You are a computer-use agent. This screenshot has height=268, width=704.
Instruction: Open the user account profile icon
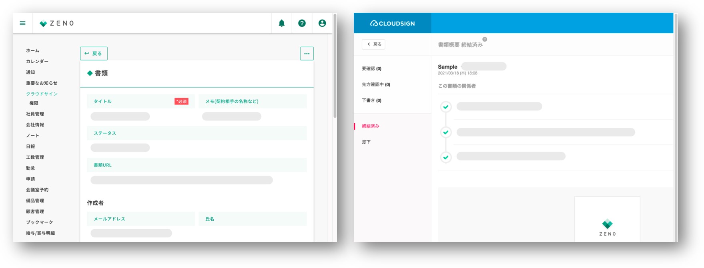[x=322, y=23]
